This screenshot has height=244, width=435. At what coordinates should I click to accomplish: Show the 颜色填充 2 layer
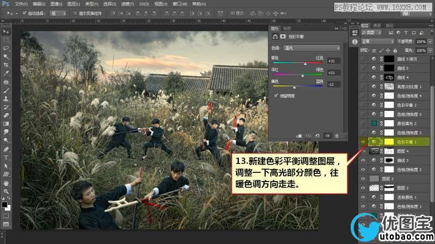(363, 123)
